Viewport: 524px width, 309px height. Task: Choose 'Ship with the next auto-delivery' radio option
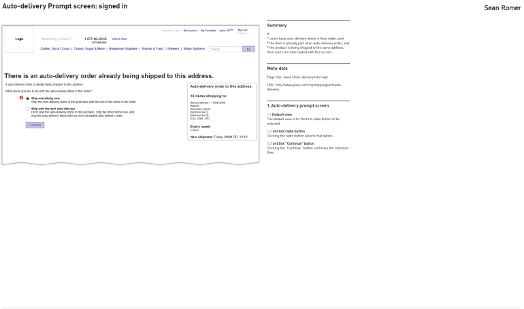pyautogui.click(x=27, y=108)
